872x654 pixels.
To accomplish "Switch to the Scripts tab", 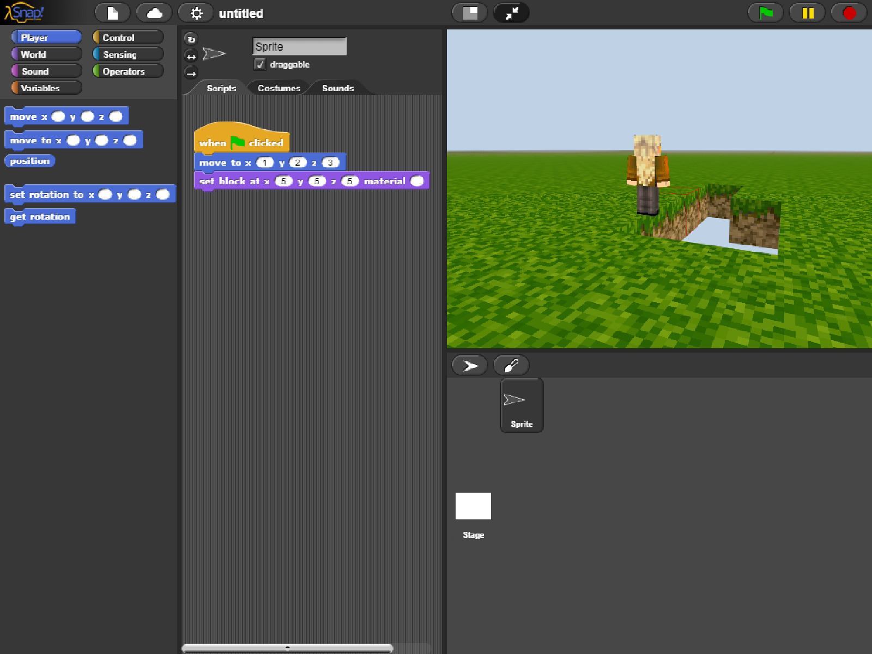I will point(221,88).
